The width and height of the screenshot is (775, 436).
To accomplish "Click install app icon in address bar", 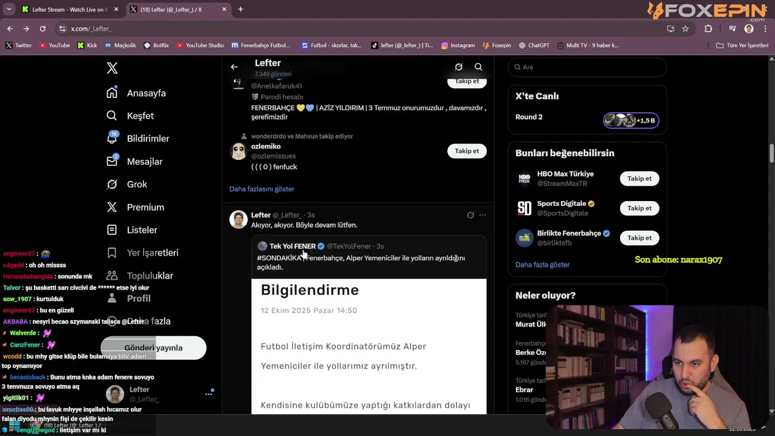I will click(x=670, y=28).
